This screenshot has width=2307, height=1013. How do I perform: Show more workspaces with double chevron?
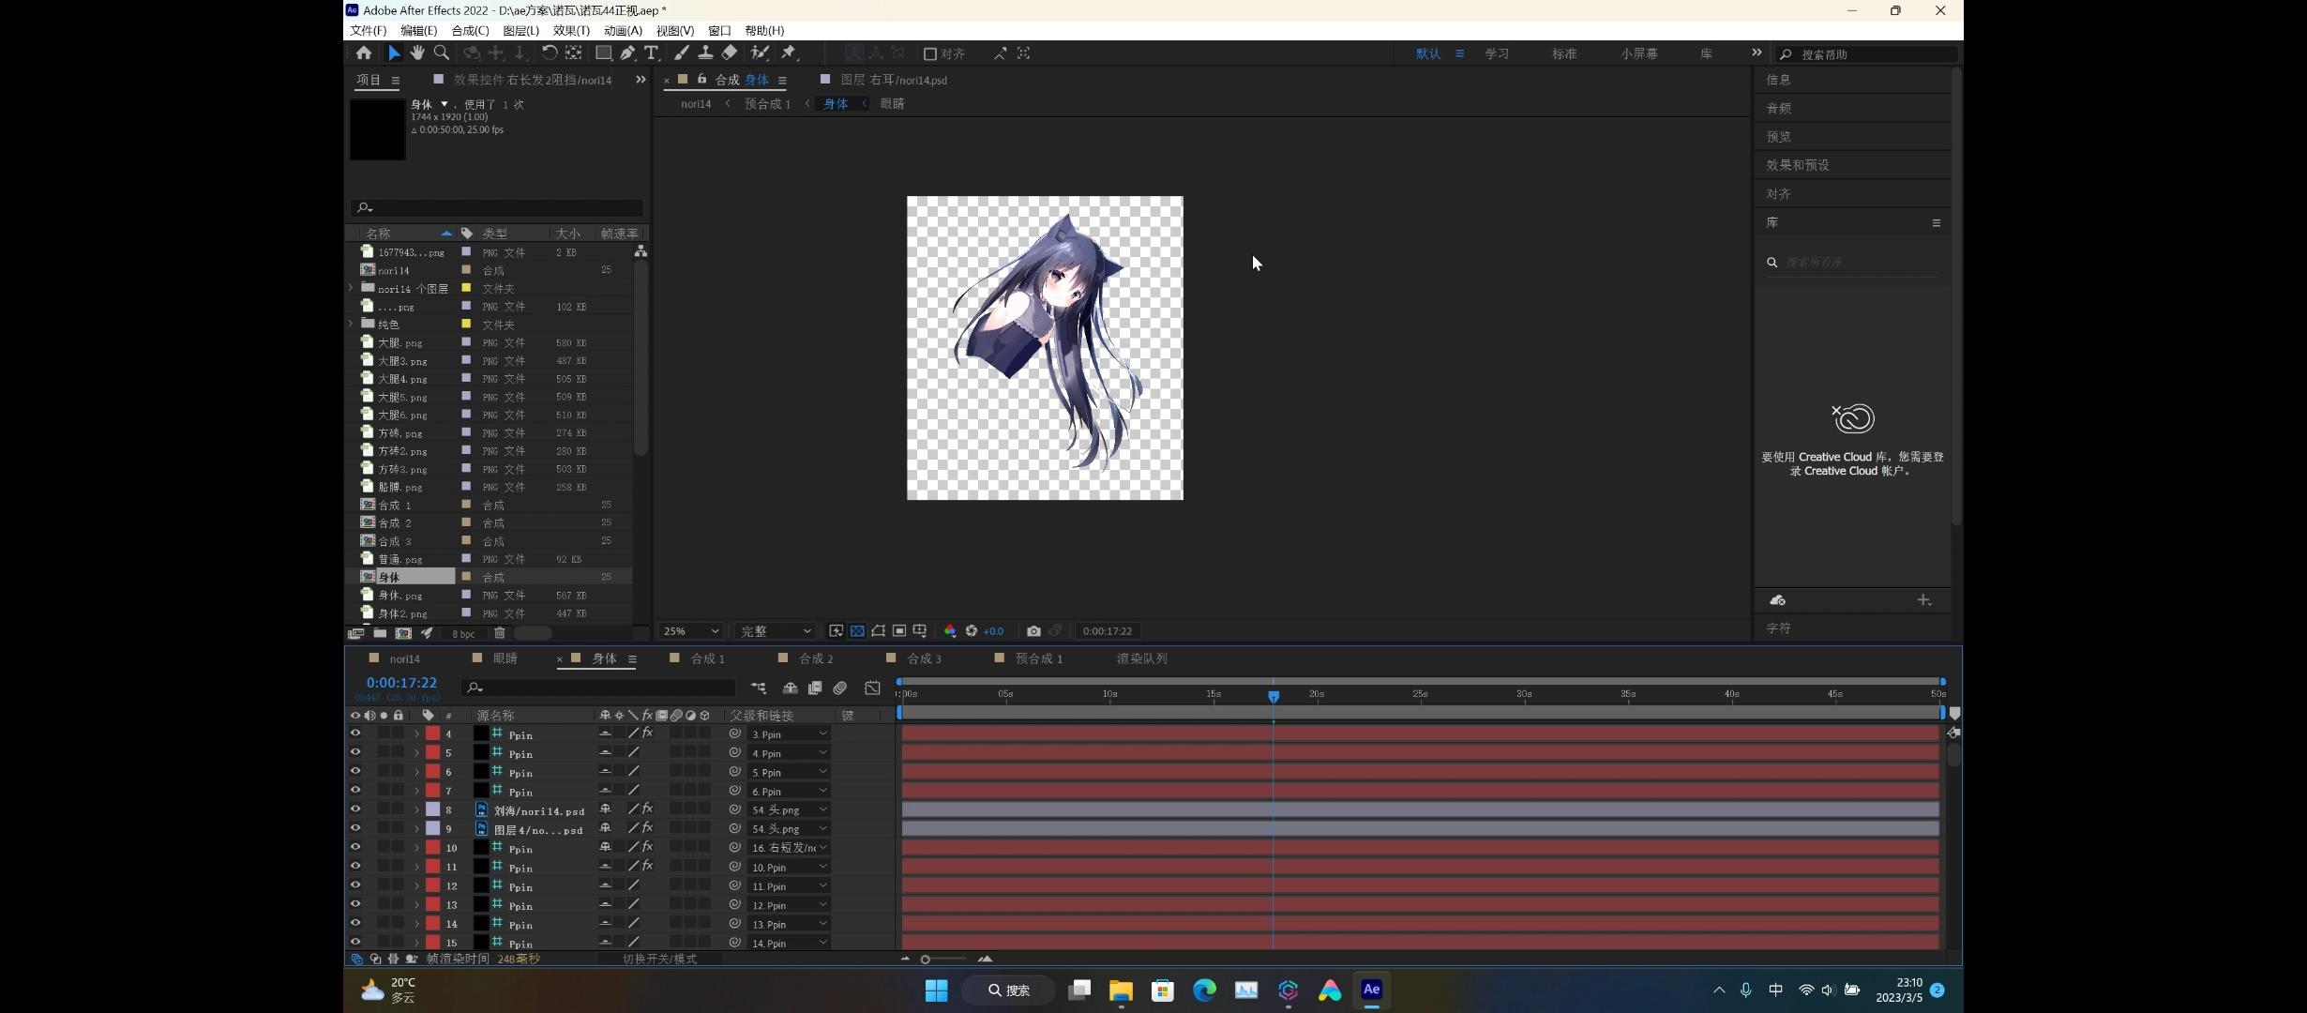click(x=1757, y=53)
